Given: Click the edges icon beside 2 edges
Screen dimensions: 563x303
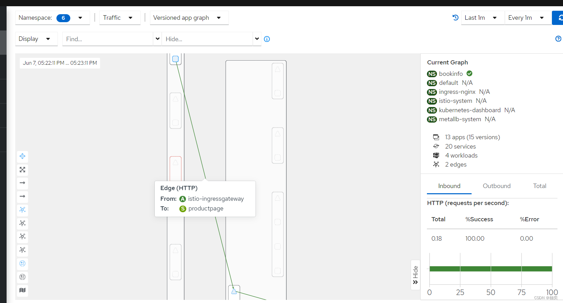Looking at the screenshot, I should click(x=436, y=164).
